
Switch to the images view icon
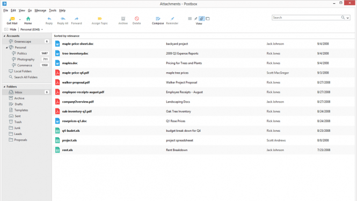click(208, 19)
